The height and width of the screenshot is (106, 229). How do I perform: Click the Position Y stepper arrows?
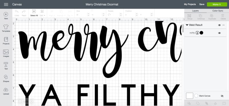click(x=152, y=15)
